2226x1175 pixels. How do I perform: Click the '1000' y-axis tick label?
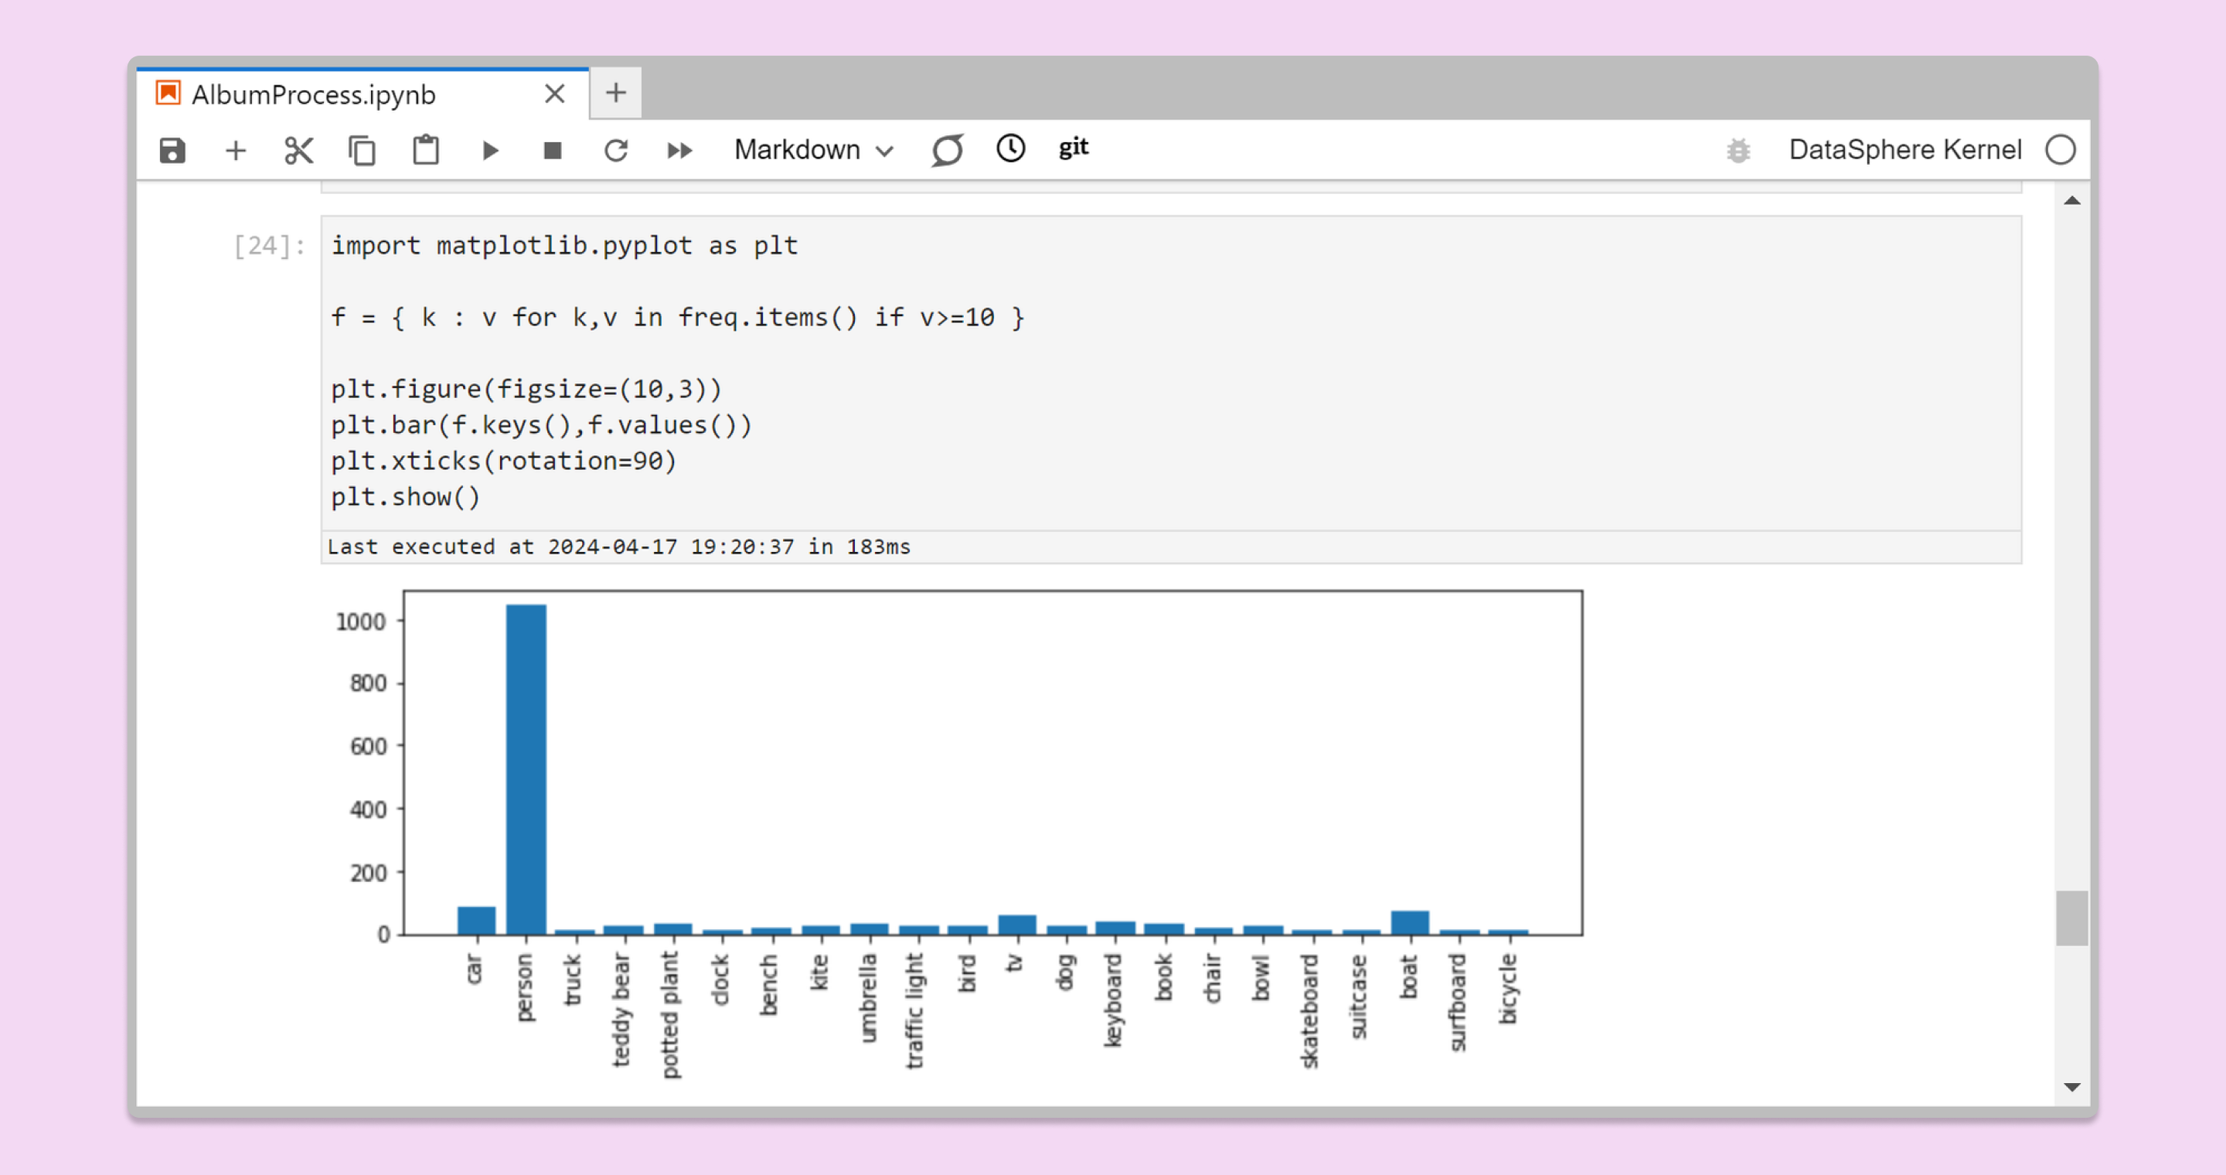click(360, 622)
